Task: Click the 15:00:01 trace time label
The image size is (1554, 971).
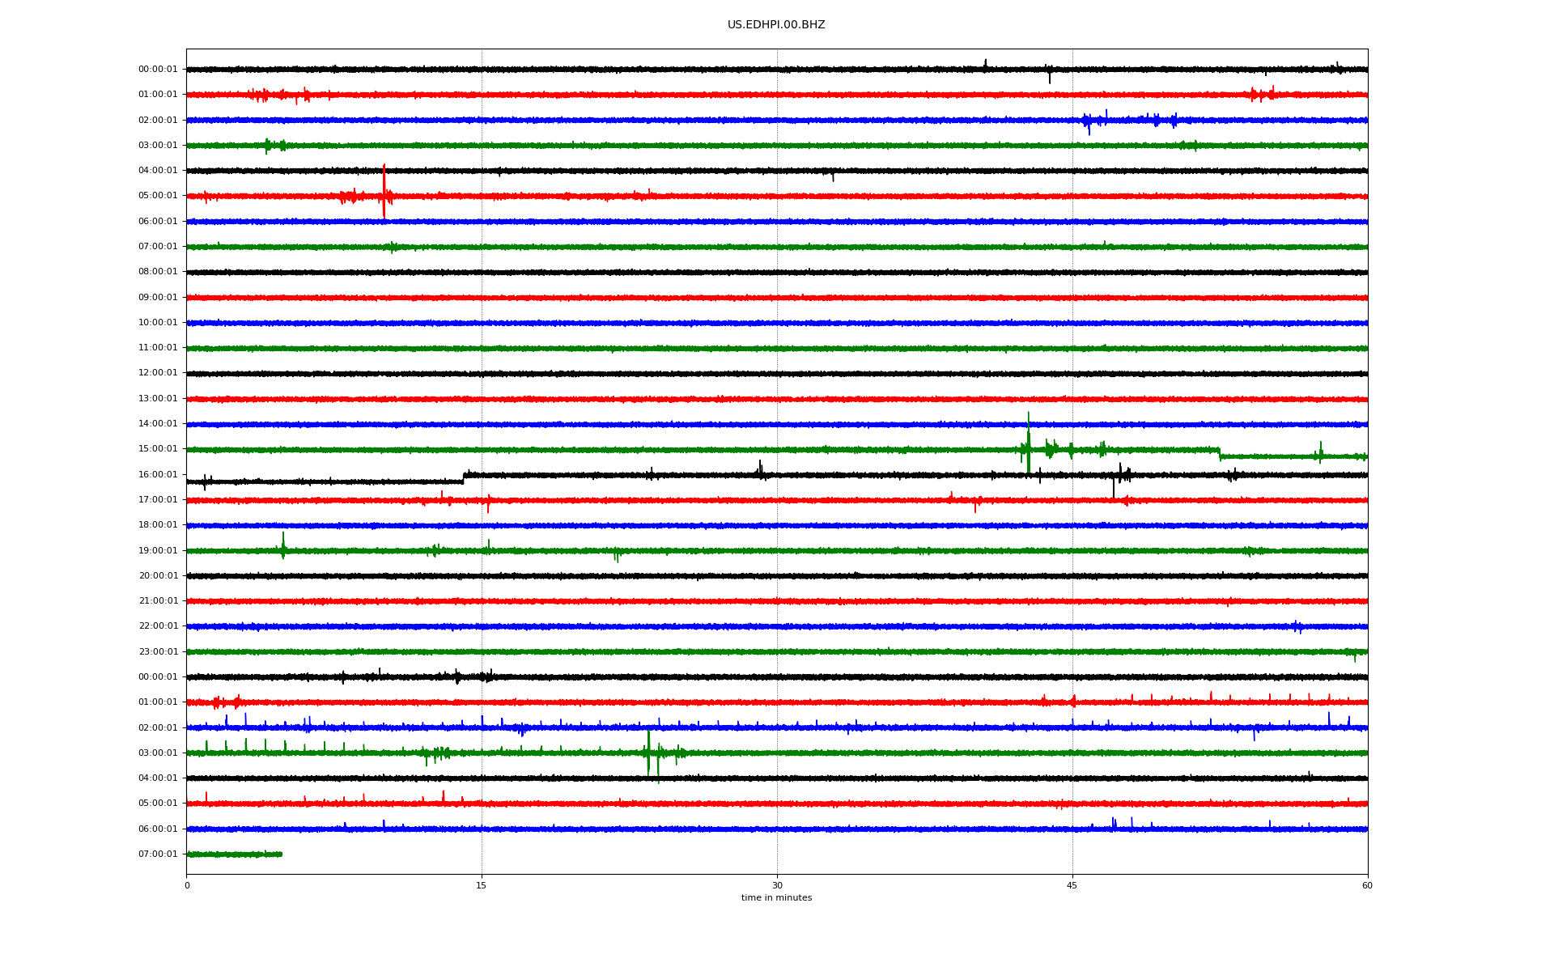Action: (x=158, y=449)
